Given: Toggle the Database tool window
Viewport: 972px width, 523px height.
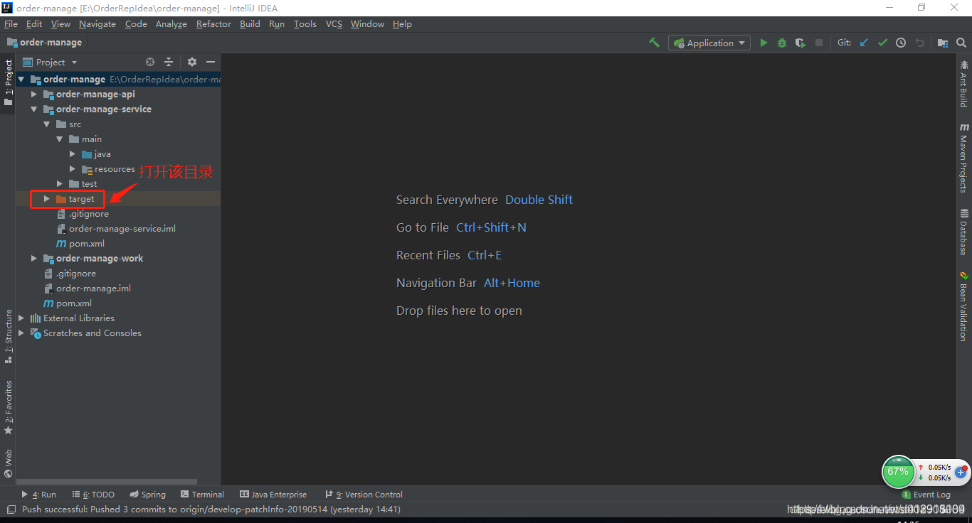Looking at the screenshot, I should click(964, 232).
